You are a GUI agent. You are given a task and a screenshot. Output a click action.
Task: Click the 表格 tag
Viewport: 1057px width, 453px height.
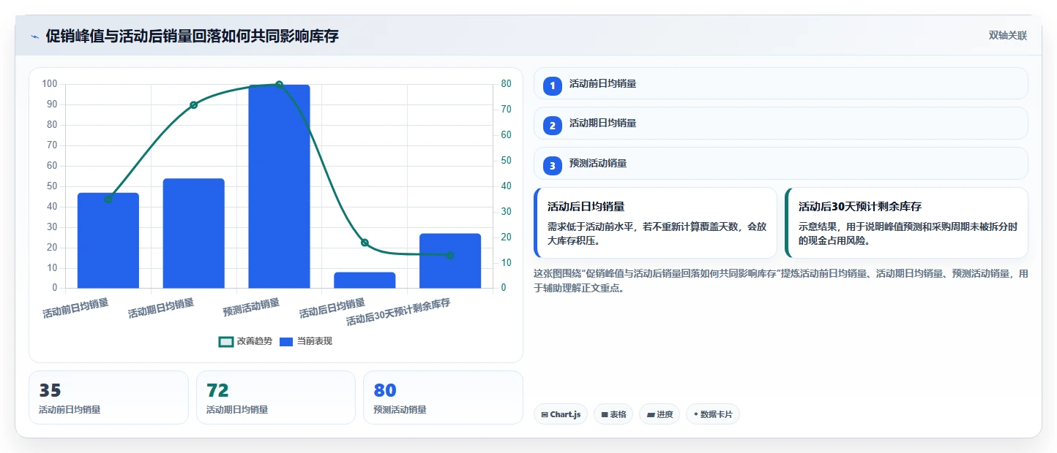[x=613, y=414]
